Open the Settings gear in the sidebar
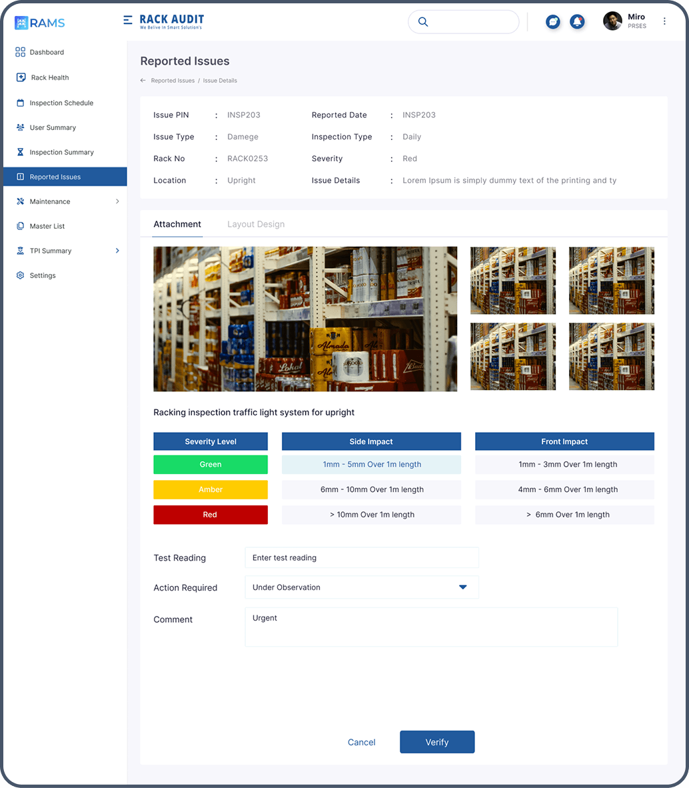The height and width of the screenshot is (788, 689). pos(21,275)
